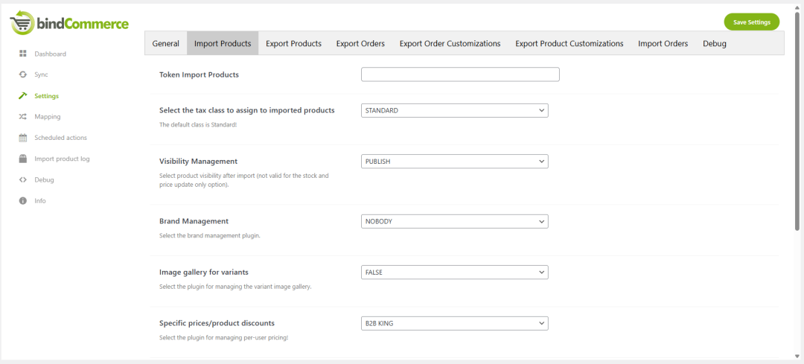
Task: Click the Sync arrows icon
Action: [x=22, y=74]
